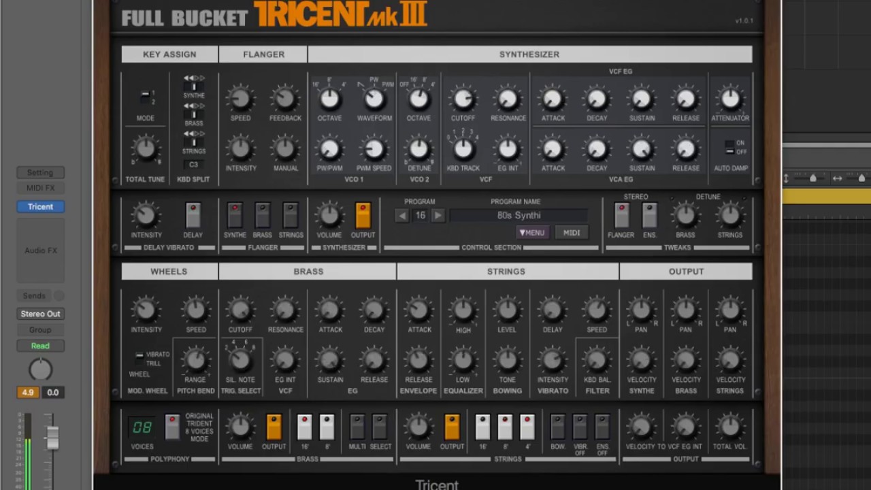This screenshot has width=871, height=490.
Task: Click the VCO 2 DETUNE knob
Action: [418, 148]
